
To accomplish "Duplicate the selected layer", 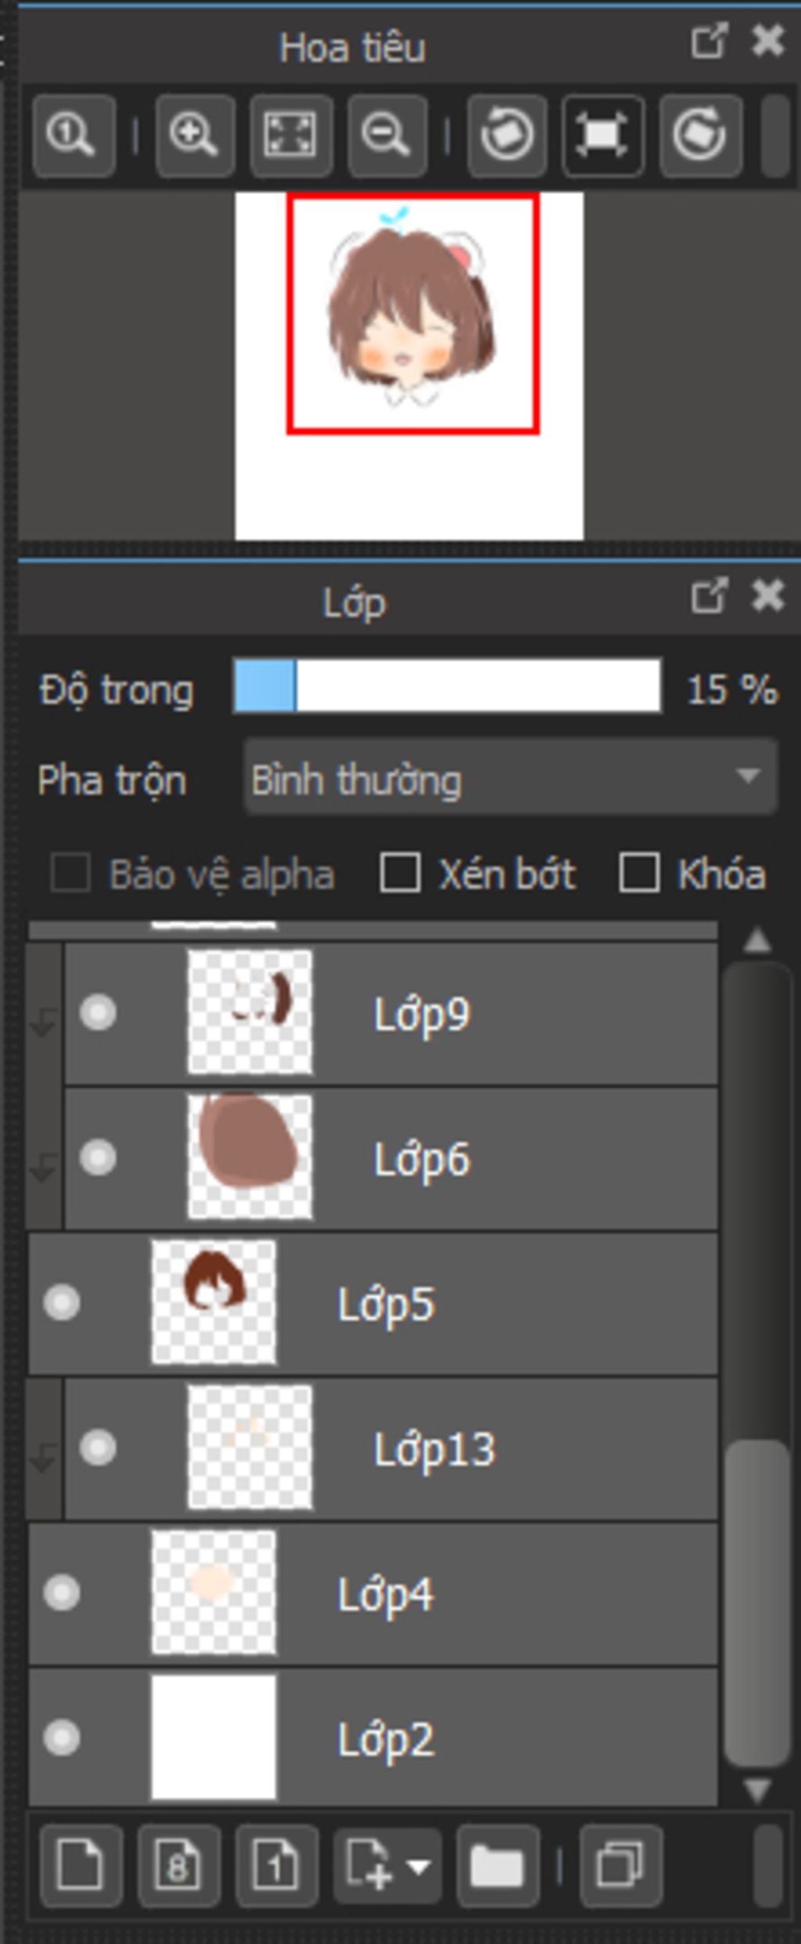I will [620, 1866].
